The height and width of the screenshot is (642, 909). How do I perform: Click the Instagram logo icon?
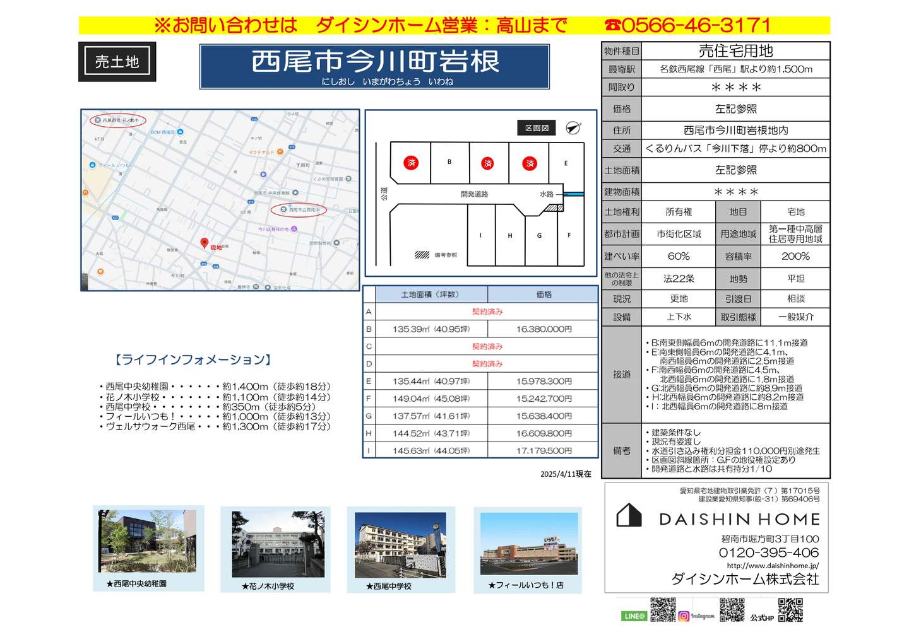pyautogui.click(x=684, y=616)
